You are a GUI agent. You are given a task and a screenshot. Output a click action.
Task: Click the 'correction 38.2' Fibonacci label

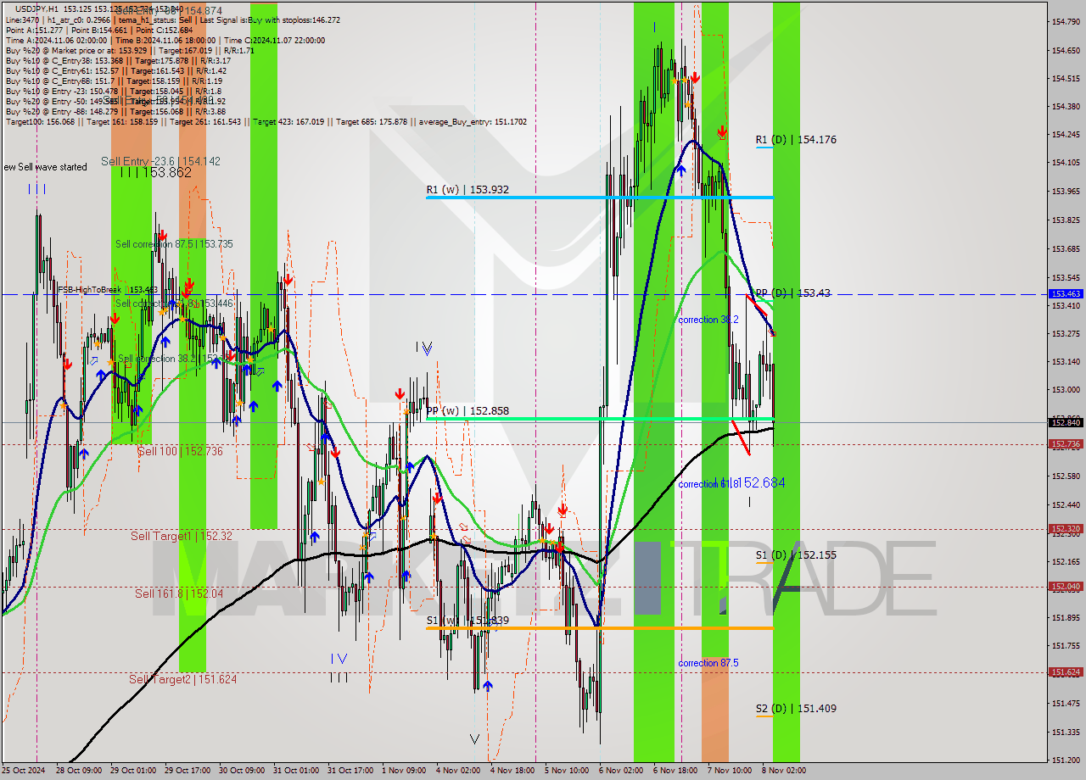(708, 320)
